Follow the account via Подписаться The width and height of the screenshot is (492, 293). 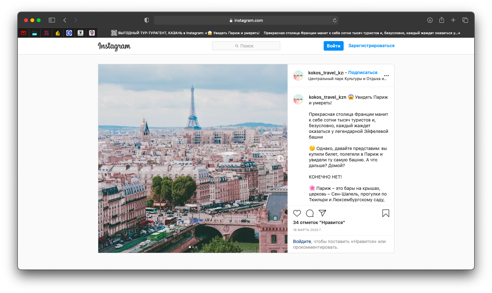click(x=363, y=72)
